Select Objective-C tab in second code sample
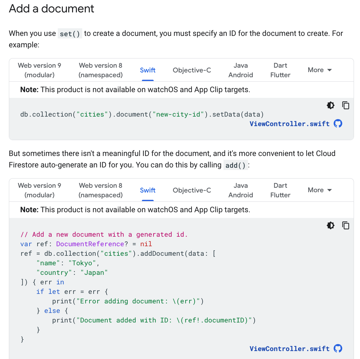The image size is (360, 359). pyautogui.click(x=192, y=190)
